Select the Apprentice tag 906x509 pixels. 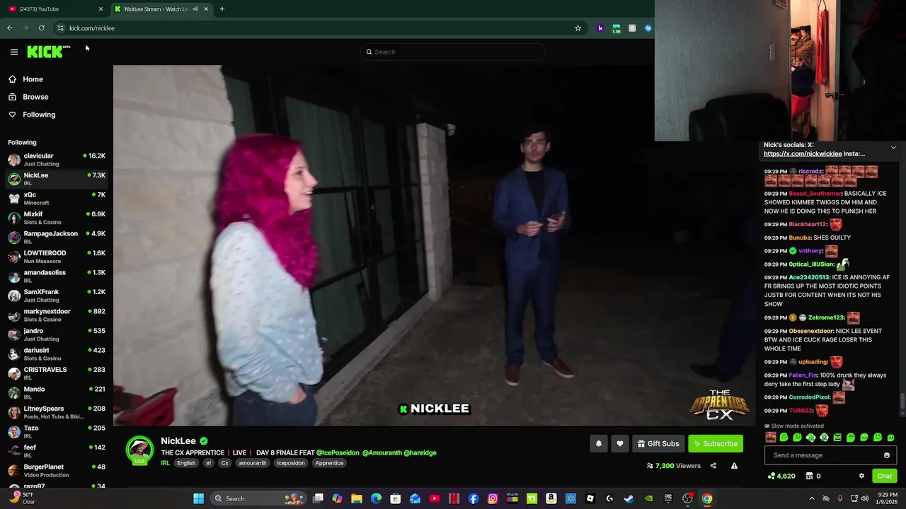329,463
